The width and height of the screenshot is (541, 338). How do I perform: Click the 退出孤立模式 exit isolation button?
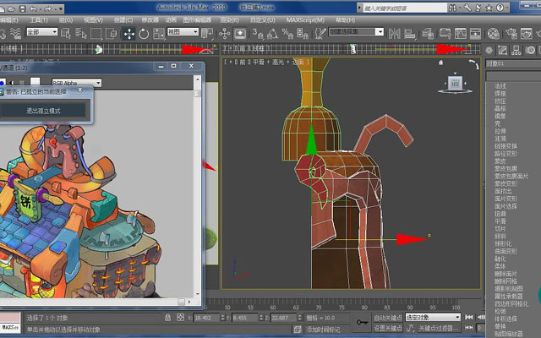tap(43, 111)
